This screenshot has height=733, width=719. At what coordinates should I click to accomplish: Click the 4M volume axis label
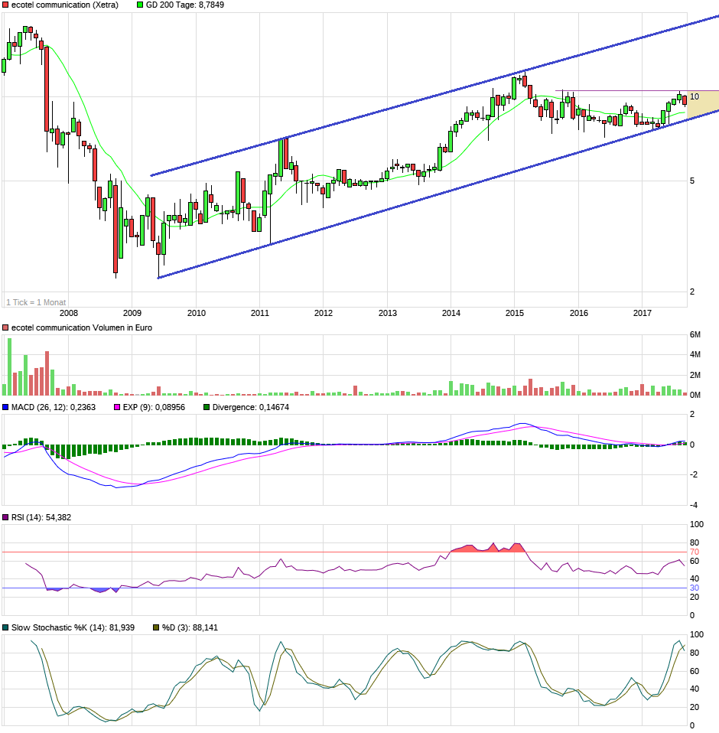(695, 355)
